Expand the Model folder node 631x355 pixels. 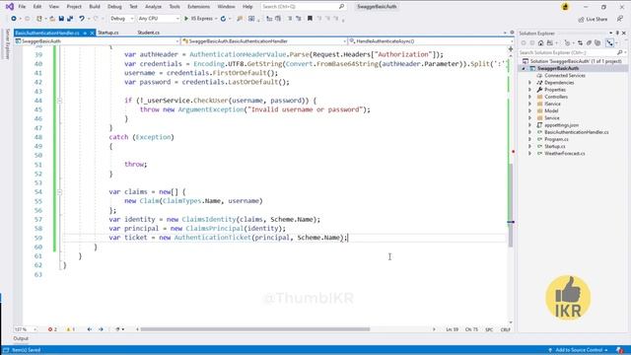point(530,110)
